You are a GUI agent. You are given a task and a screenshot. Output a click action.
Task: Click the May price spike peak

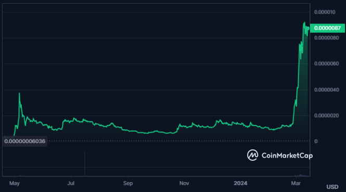[19, 93]
